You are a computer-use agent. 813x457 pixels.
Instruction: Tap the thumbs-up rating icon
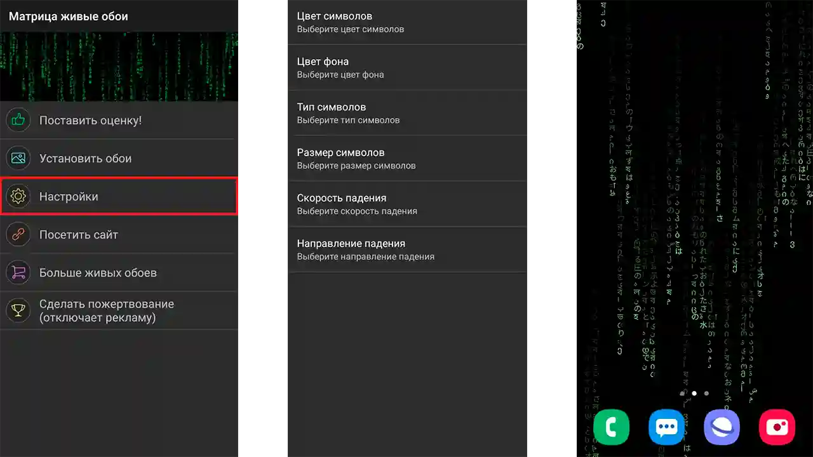(18, 120)
